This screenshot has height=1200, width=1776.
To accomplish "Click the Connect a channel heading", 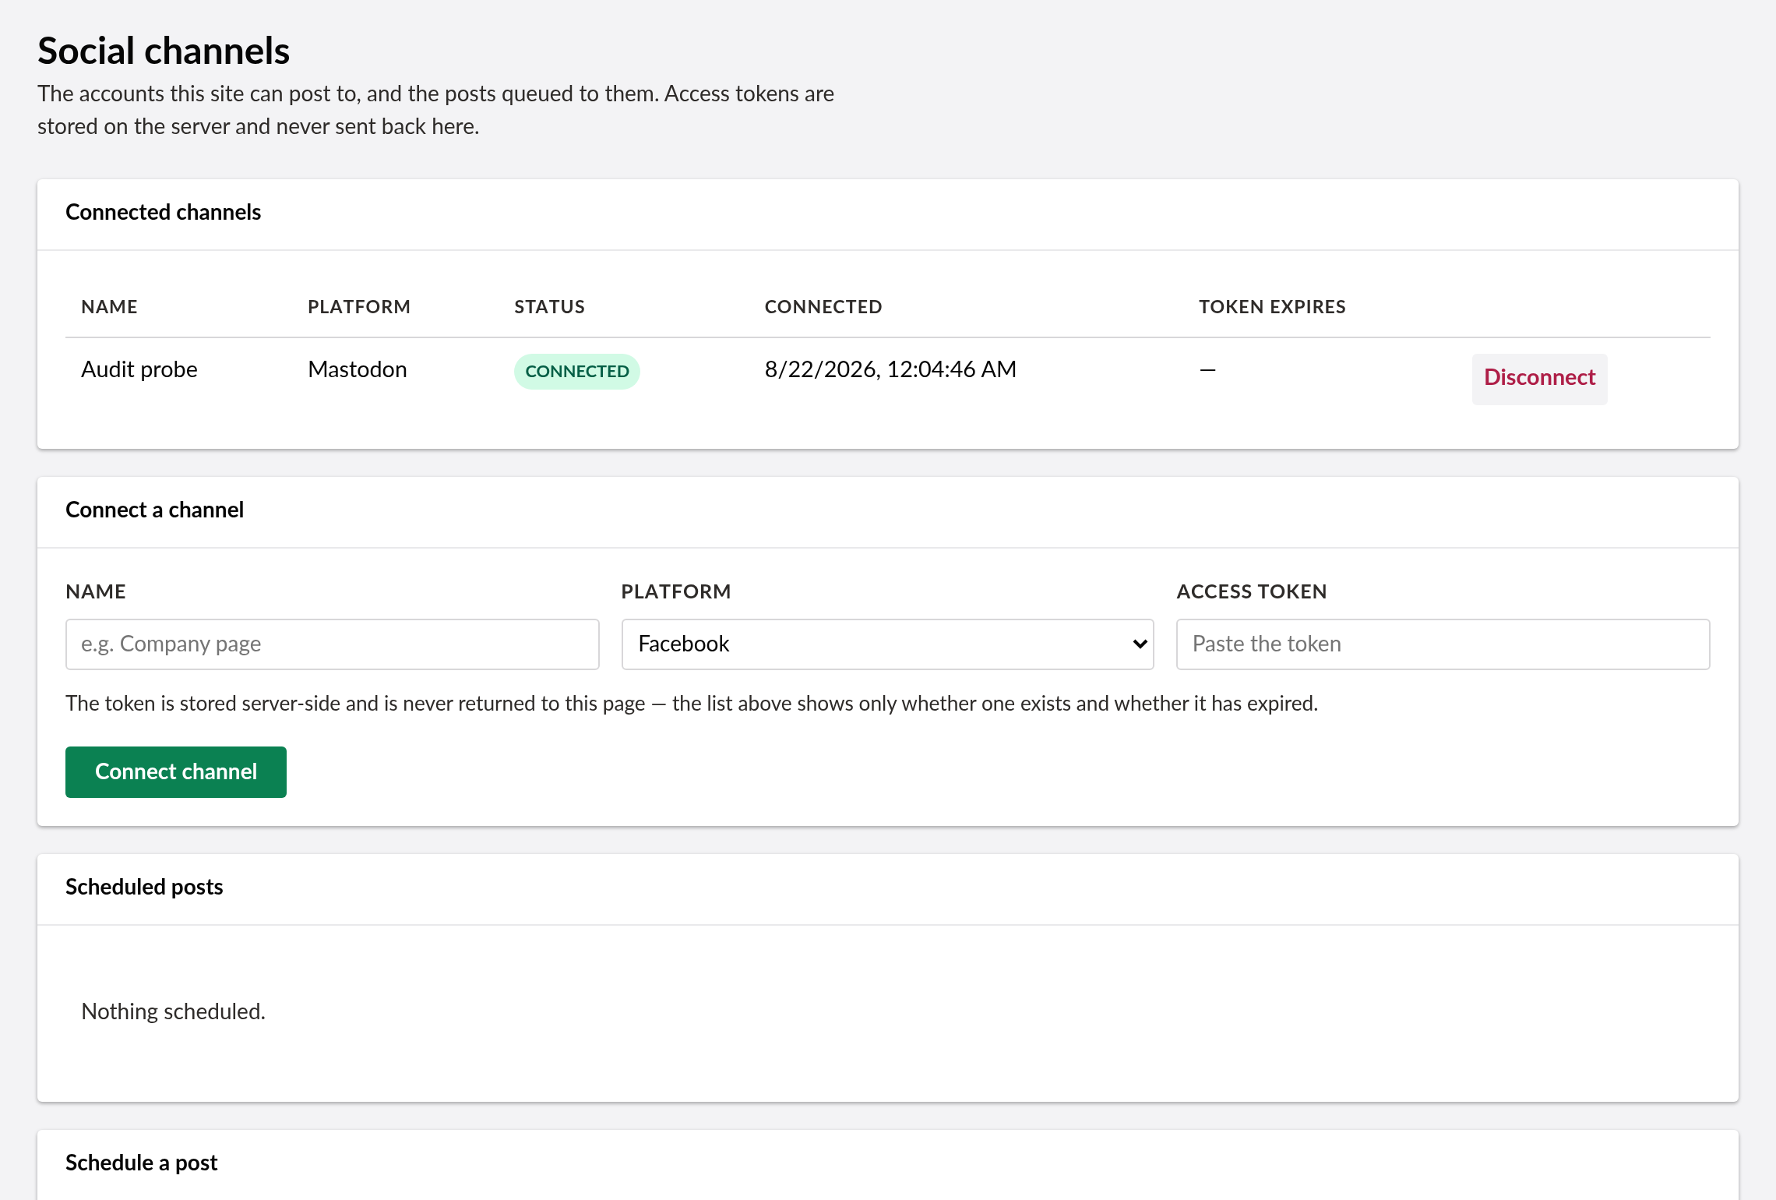I will (154, 510).
